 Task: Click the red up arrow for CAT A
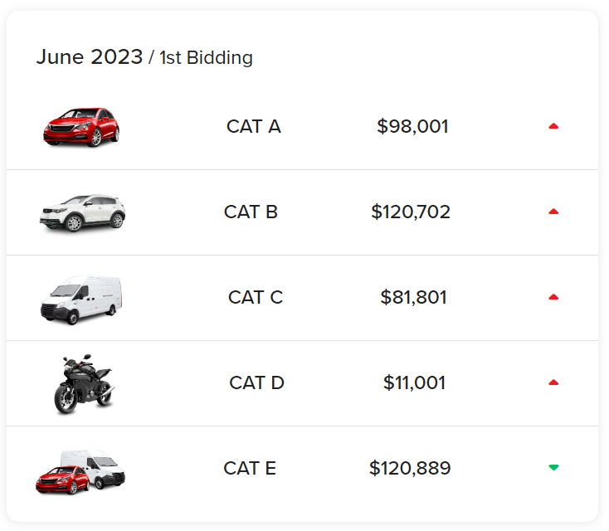point(553,126)
